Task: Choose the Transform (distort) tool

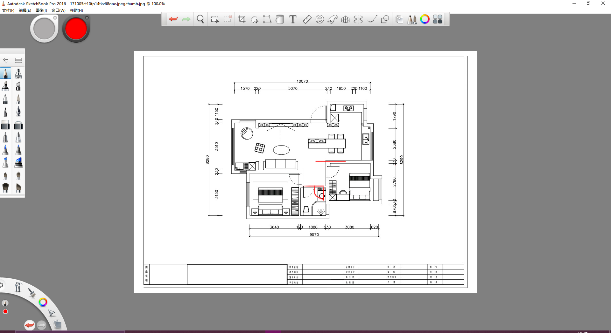Action: tap(267, 19)
